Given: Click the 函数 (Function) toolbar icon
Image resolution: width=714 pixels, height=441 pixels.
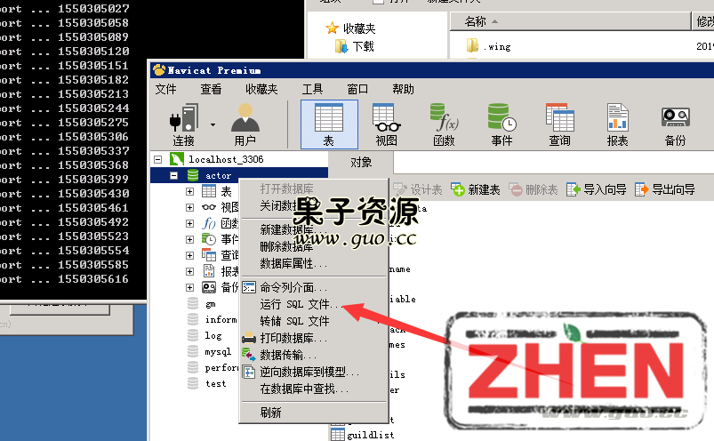Looking at the screenshot, I should pyautogui.click(x=443, y=124).
